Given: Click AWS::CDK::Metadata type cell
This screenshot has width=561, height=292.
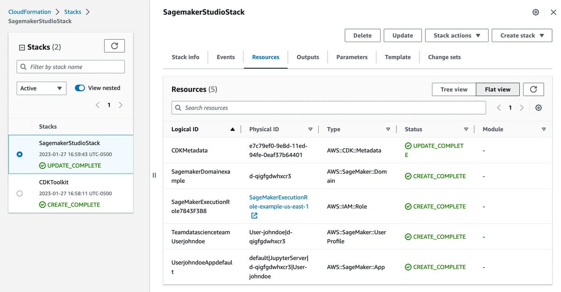Looking at the screenshot, I should [x=354, y=150].
